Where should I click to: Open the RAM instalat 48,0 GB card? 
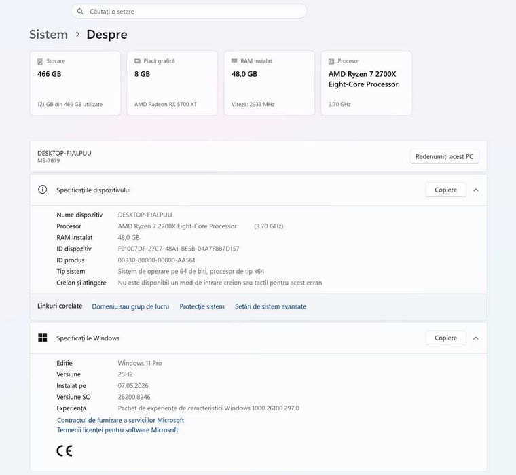269,83
